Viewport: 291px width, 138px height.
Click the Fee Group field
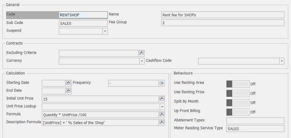click(x=223, y=23)
